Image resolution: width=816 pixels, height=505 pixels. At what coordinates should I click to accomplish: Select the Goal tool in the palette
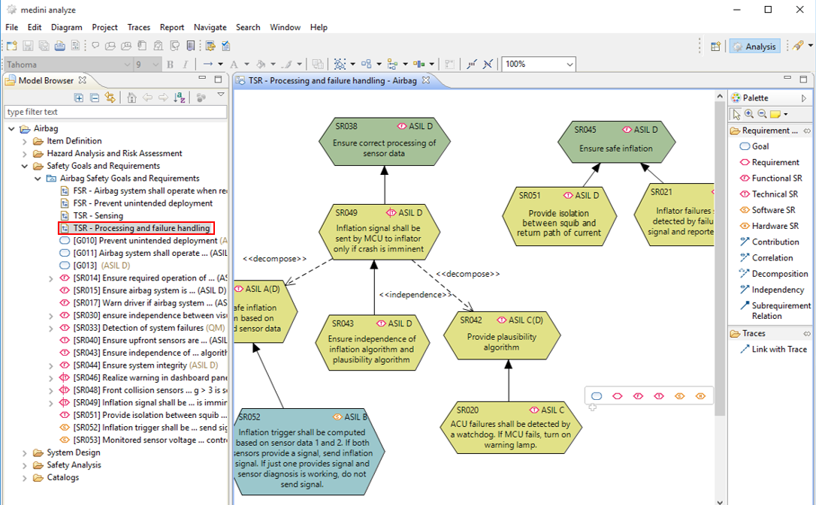click(x=760, y=146)
